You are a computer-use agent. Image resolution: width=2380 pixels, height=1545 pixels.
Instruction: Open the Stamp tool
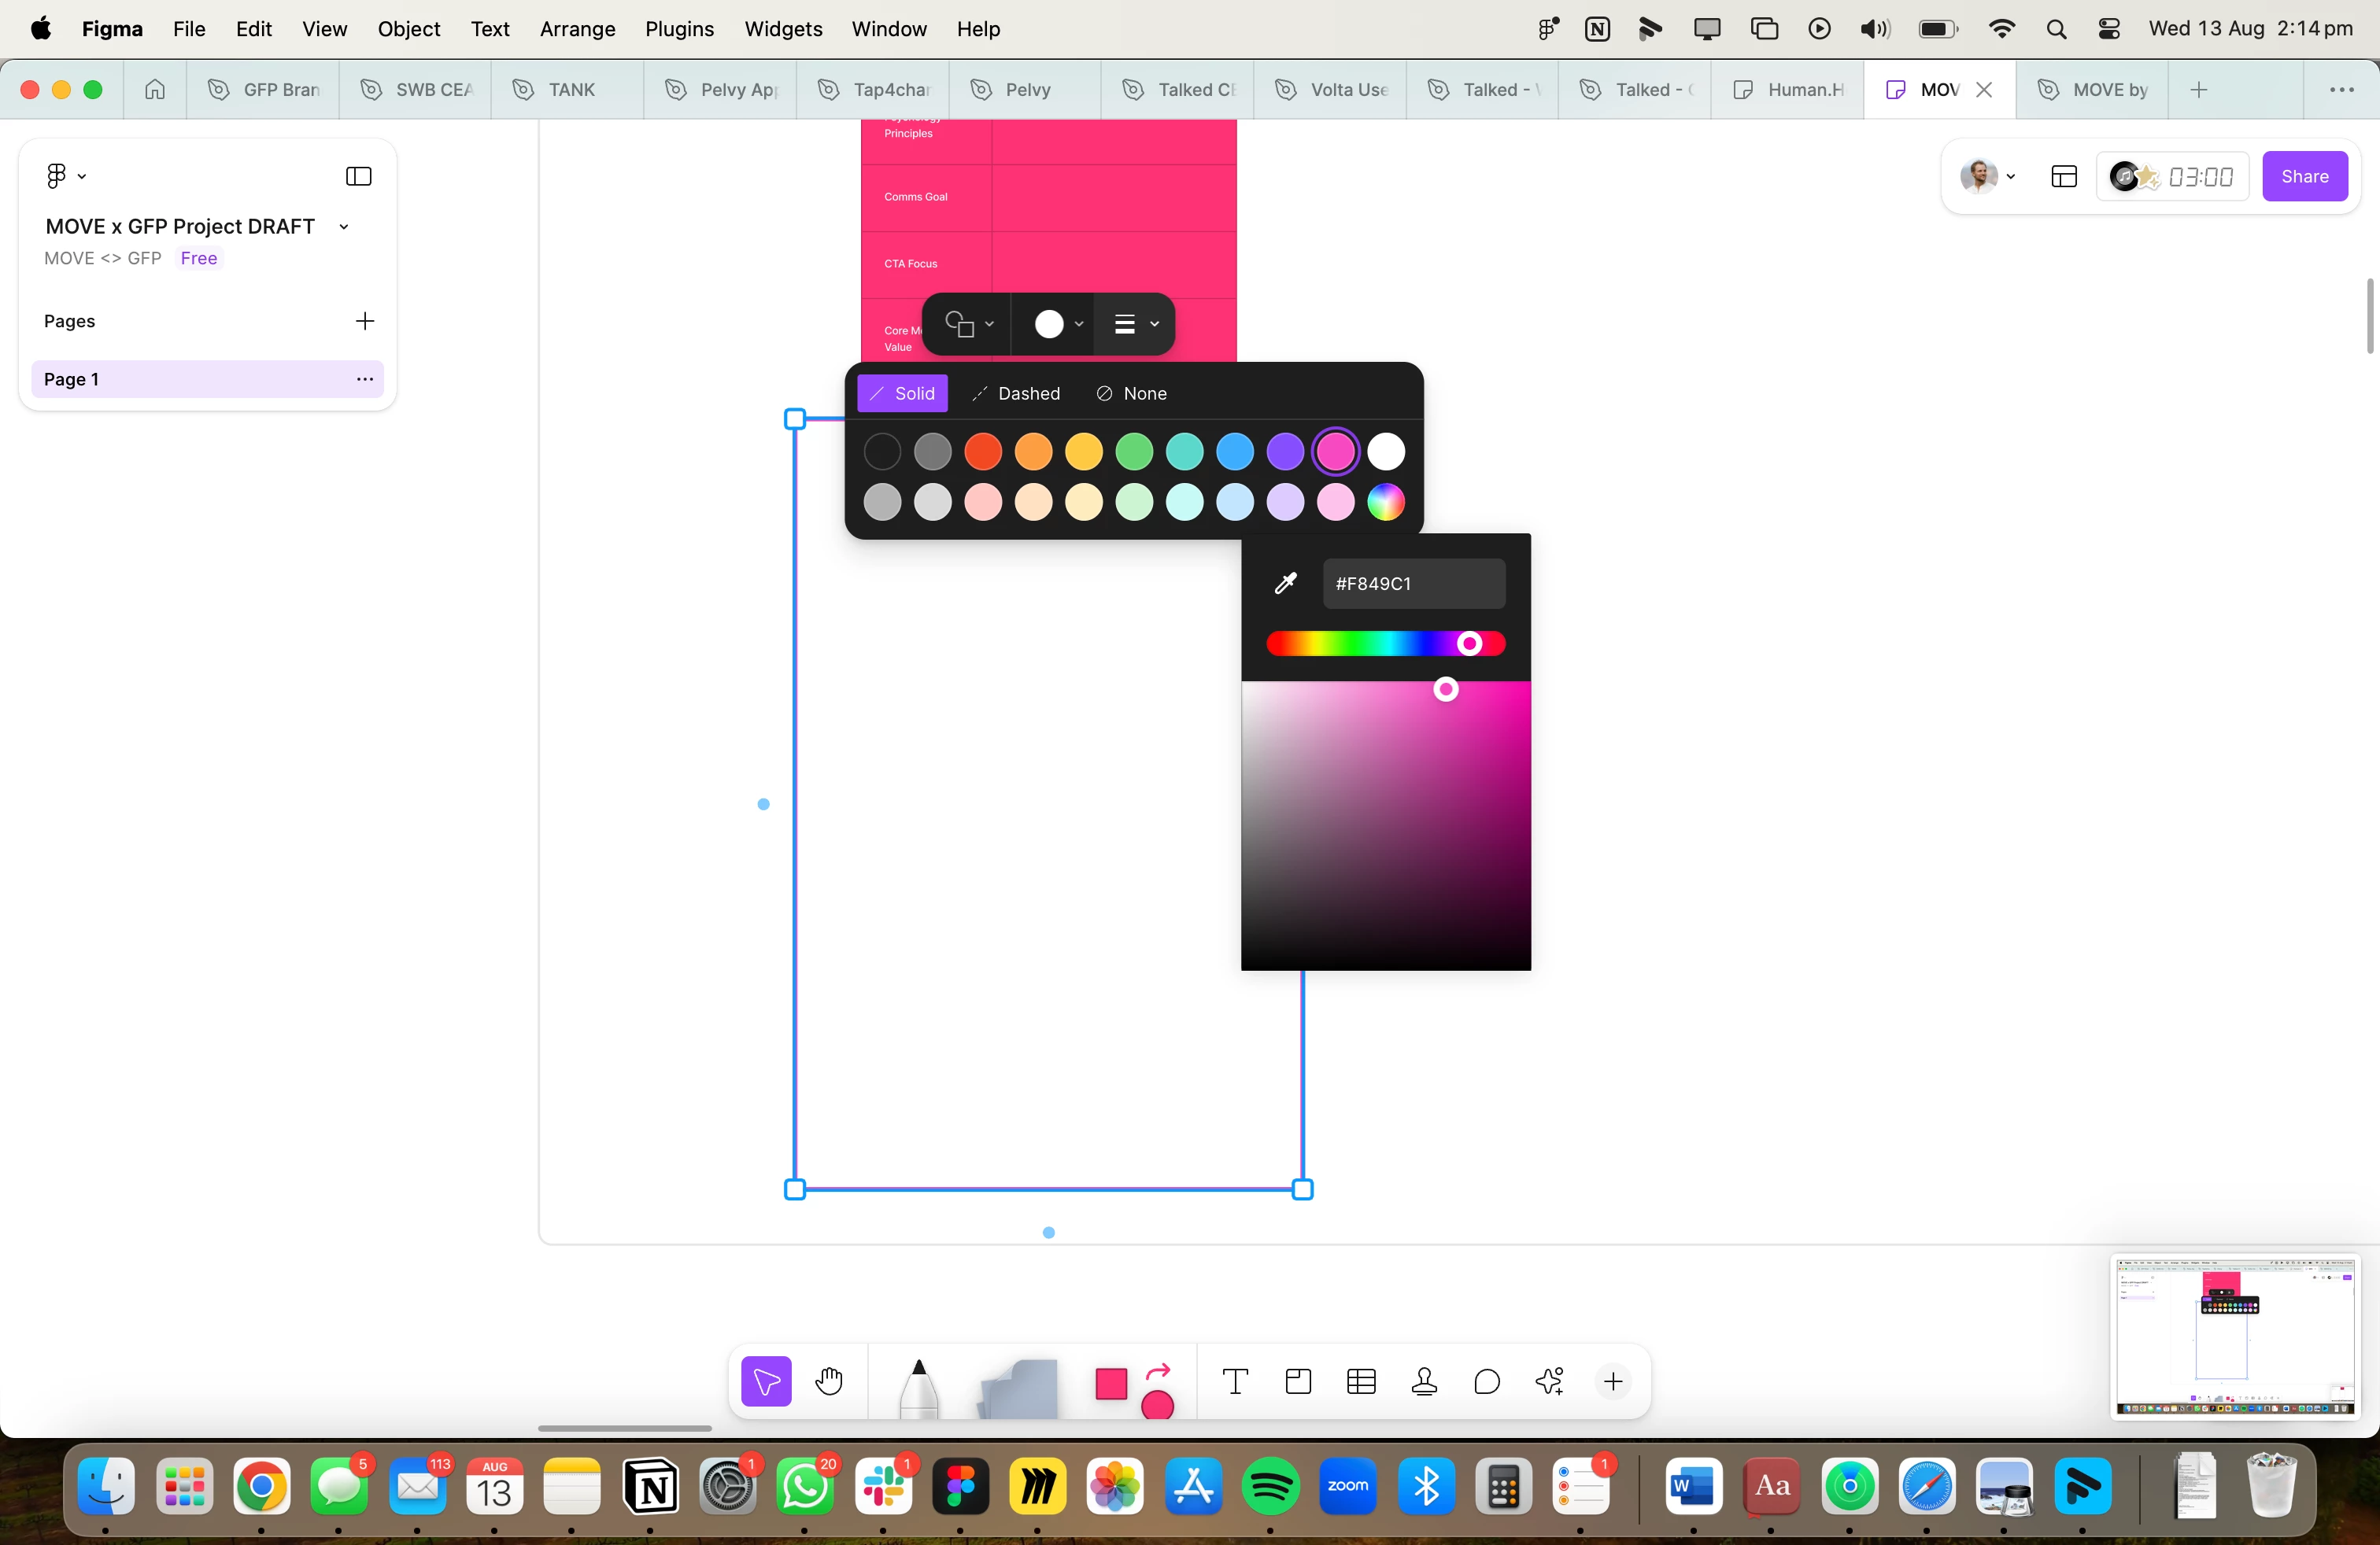1424,1381
